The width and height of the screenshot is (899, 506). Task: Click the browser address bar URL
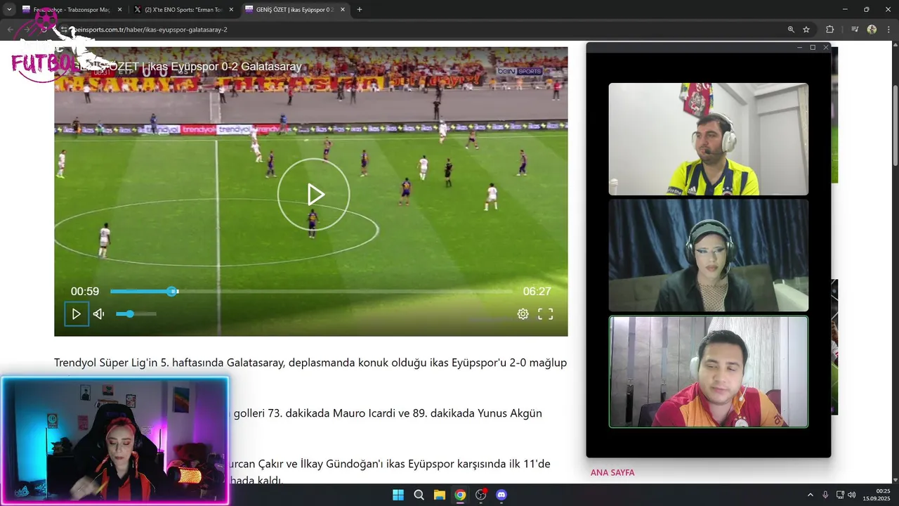pyautogui.click(x=151, y=30)
